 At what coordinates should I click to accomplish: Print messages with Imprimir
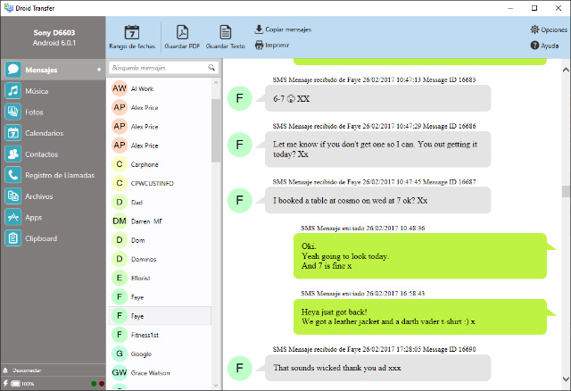(272, 44)
